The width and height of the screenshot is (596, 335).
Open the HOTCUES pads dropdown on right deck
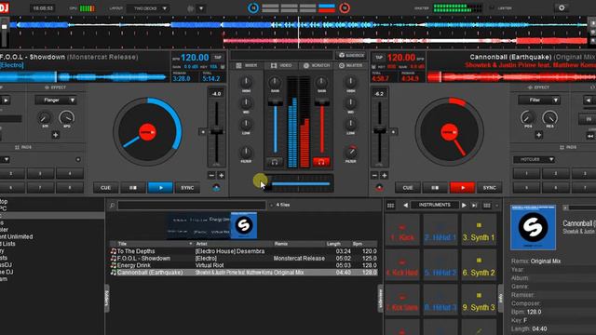[x=534, y=159]
